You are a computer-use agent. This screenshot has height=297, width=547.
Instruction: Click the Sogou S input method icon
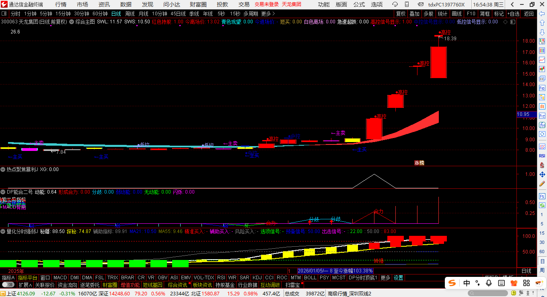[x=452, y=283]
